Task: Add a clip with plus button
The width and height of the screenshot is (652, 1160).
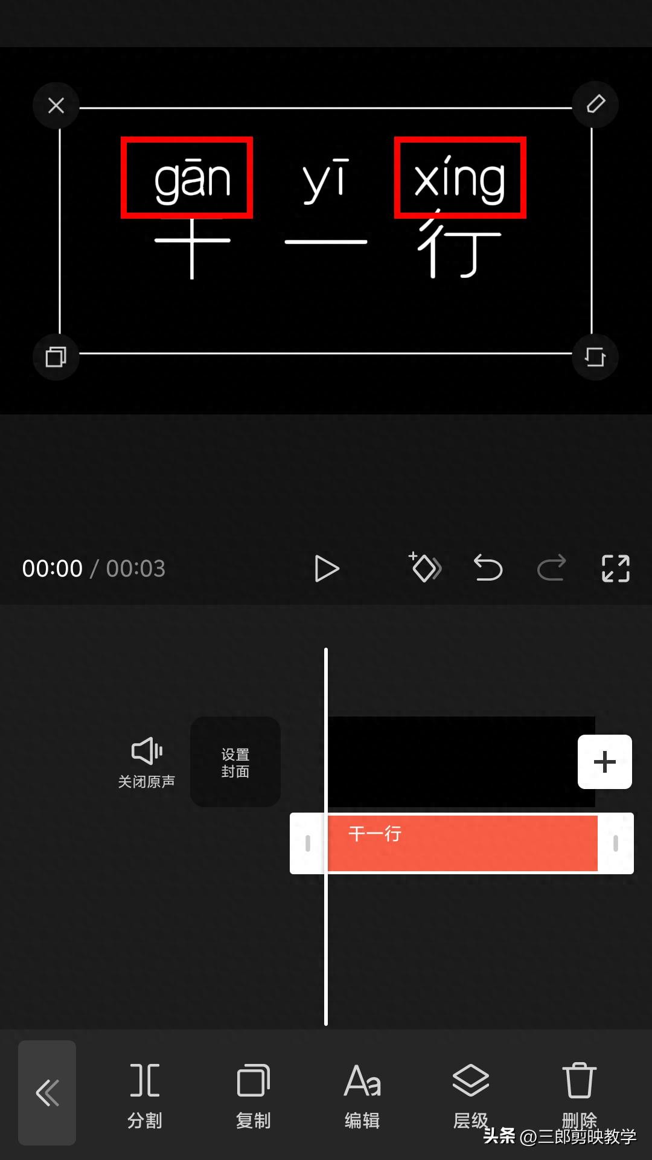Action: (x=605, y=762)
